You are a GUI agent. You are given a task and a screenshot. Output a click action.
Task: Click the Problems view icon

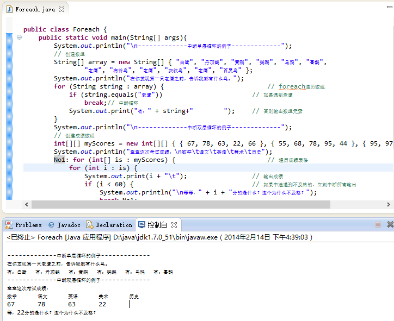click(x=9, y=225)
